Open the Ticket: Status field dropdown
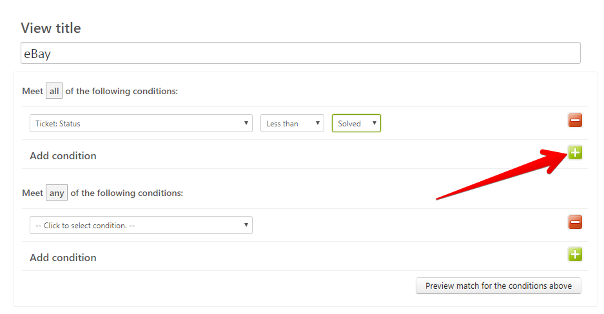This screenshot has width=604, height=314. (141, 123)
